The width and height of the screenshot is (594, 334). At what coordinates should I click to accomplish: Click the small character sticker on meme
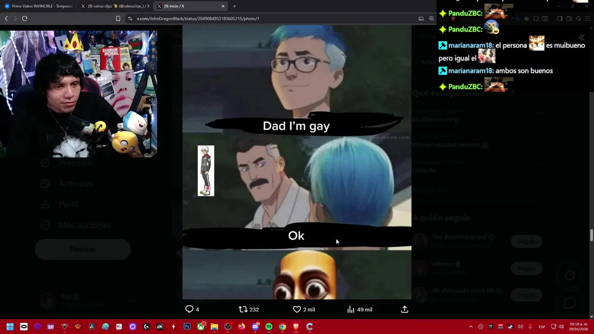tap(206, 171)
